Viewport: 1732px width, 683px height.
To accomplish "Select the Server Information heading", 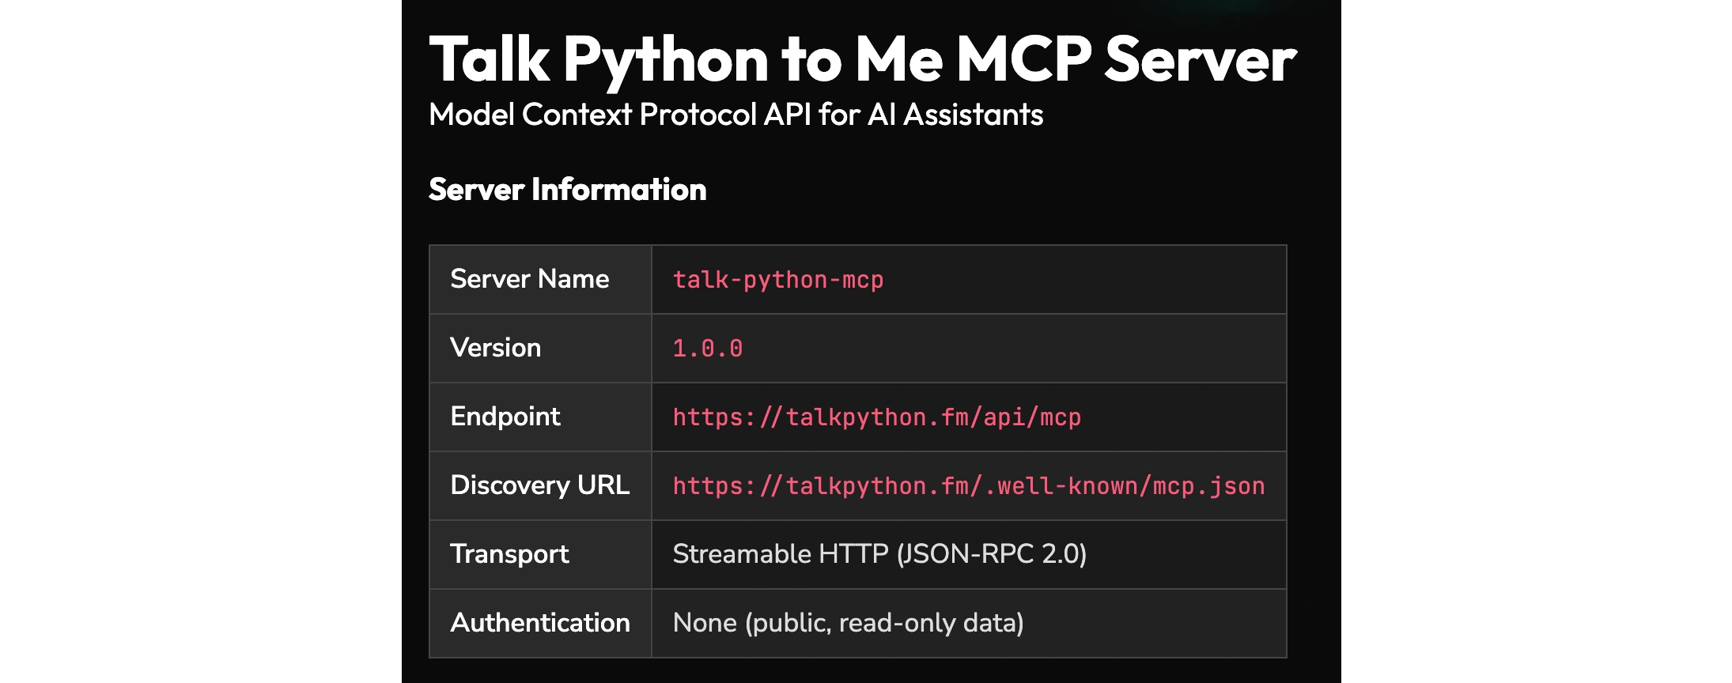I will (567, 190).
